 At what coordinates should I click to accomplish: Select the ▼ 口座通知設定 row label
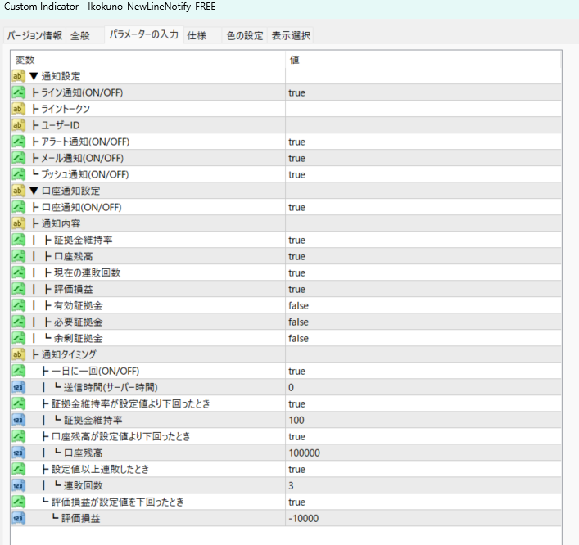pyautogui.click(x=65, y=191)
